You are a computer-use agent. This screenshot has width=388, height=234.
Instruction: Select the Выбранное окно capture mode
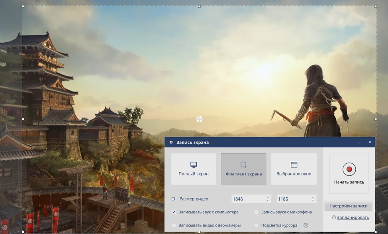click(294, 169)
